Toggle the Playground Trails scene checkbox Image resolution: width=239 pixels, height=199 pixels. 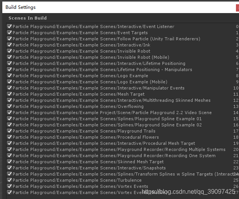10,131
